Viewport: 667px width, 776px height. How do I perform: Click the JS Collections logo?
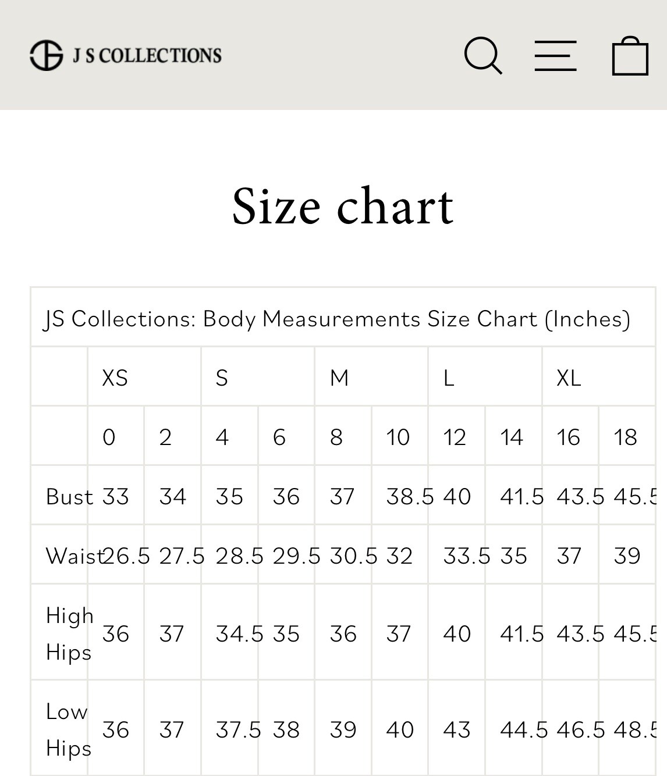click(x=126, y=55)
